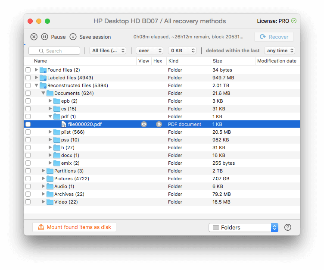Screen dimensions: 324x270
Task: Click the Archives folder icon
Action: click(x=50, y=194)
